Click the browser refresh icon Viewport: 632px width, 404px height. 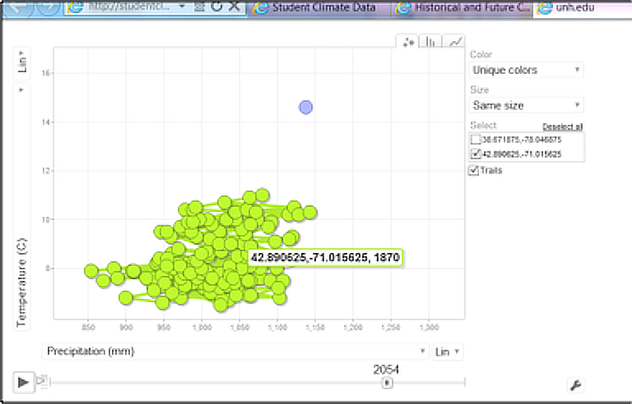(216, 7)
